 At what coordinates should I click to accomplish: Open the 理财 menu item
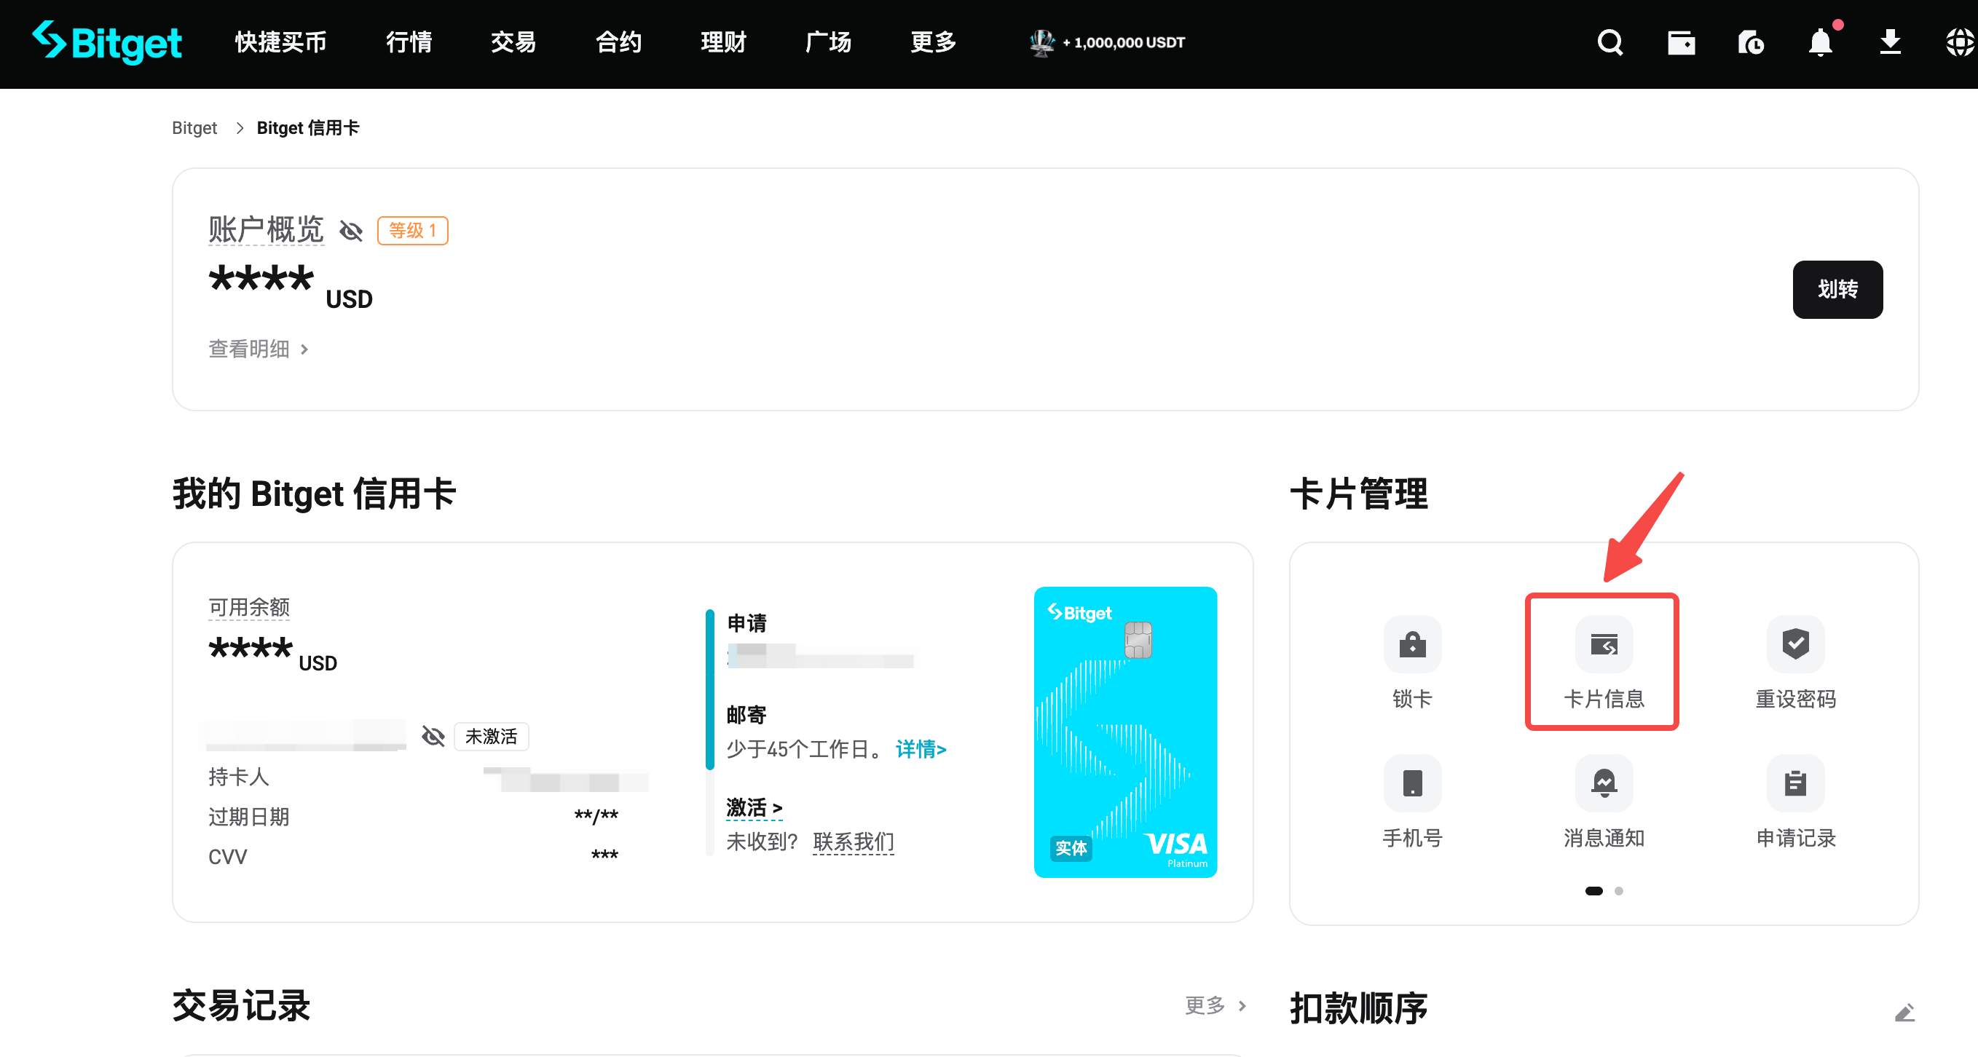(722, 43)
